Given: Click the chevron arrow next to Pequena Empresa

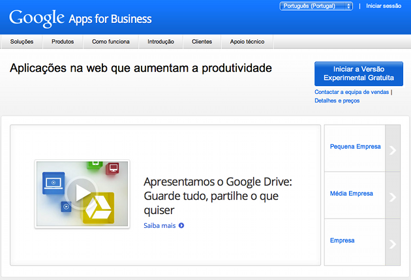Looking at the screenshot, I should pyautogui.click(x=393, y=150).
